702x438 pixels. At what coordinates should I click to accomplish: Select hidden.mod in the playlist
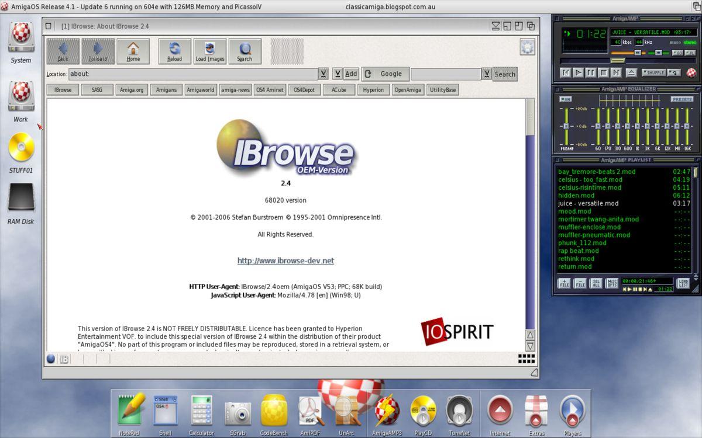coord(624,196)
